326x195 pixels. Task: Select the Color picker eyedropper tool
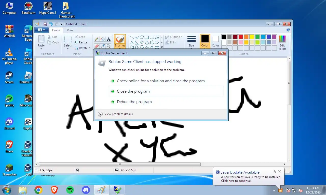[103, 46]
